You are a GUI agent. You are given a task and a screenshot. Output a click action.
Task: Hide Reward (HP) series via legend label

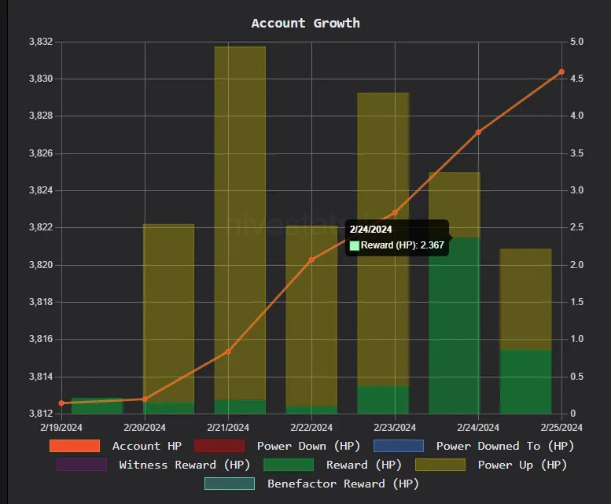364,465
